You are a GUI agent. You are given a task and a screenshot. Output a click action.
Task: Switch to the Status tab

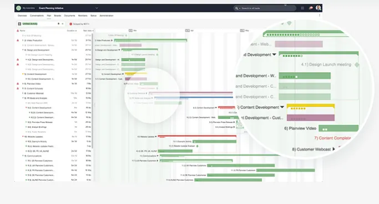pyautogui.click(x=94, y=16)
